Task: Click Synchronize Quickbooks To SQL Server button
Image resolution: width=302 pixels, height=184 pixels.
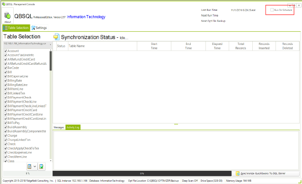Action: pyautogui.click(x=266, y=174)
